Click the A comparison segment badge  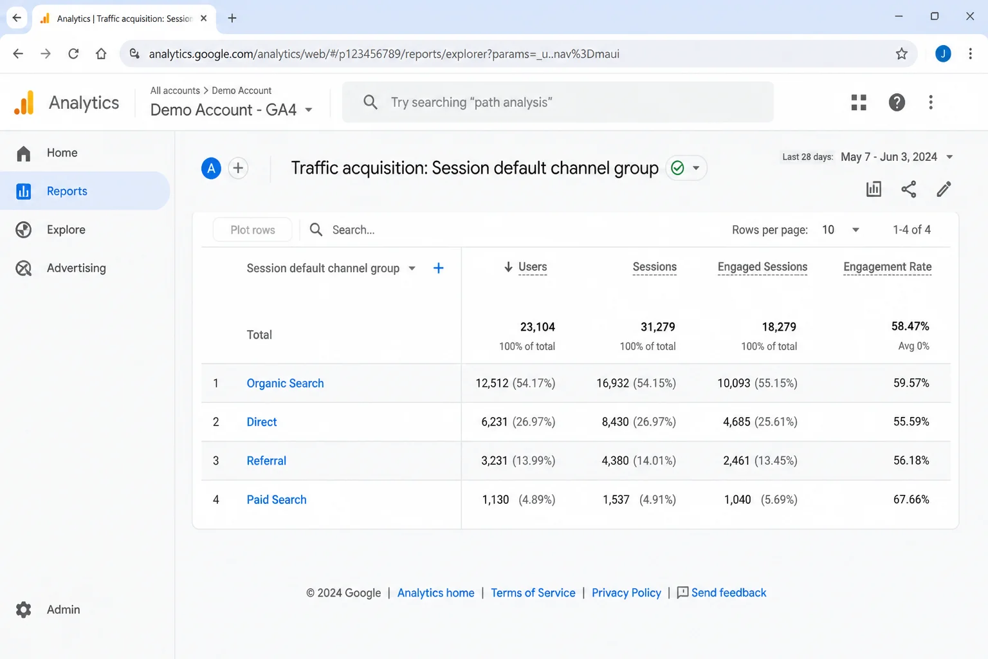click(211, 168)
